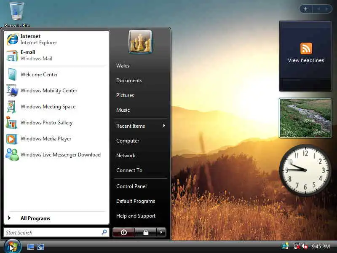Click the Windows Photo Gallery label
The height and width of the screenshot is (253, 337).
coord(46,123)
